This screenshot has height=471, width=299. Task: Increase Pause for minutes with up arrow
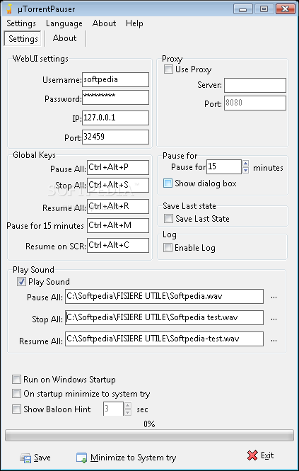(x=245, y=164)
